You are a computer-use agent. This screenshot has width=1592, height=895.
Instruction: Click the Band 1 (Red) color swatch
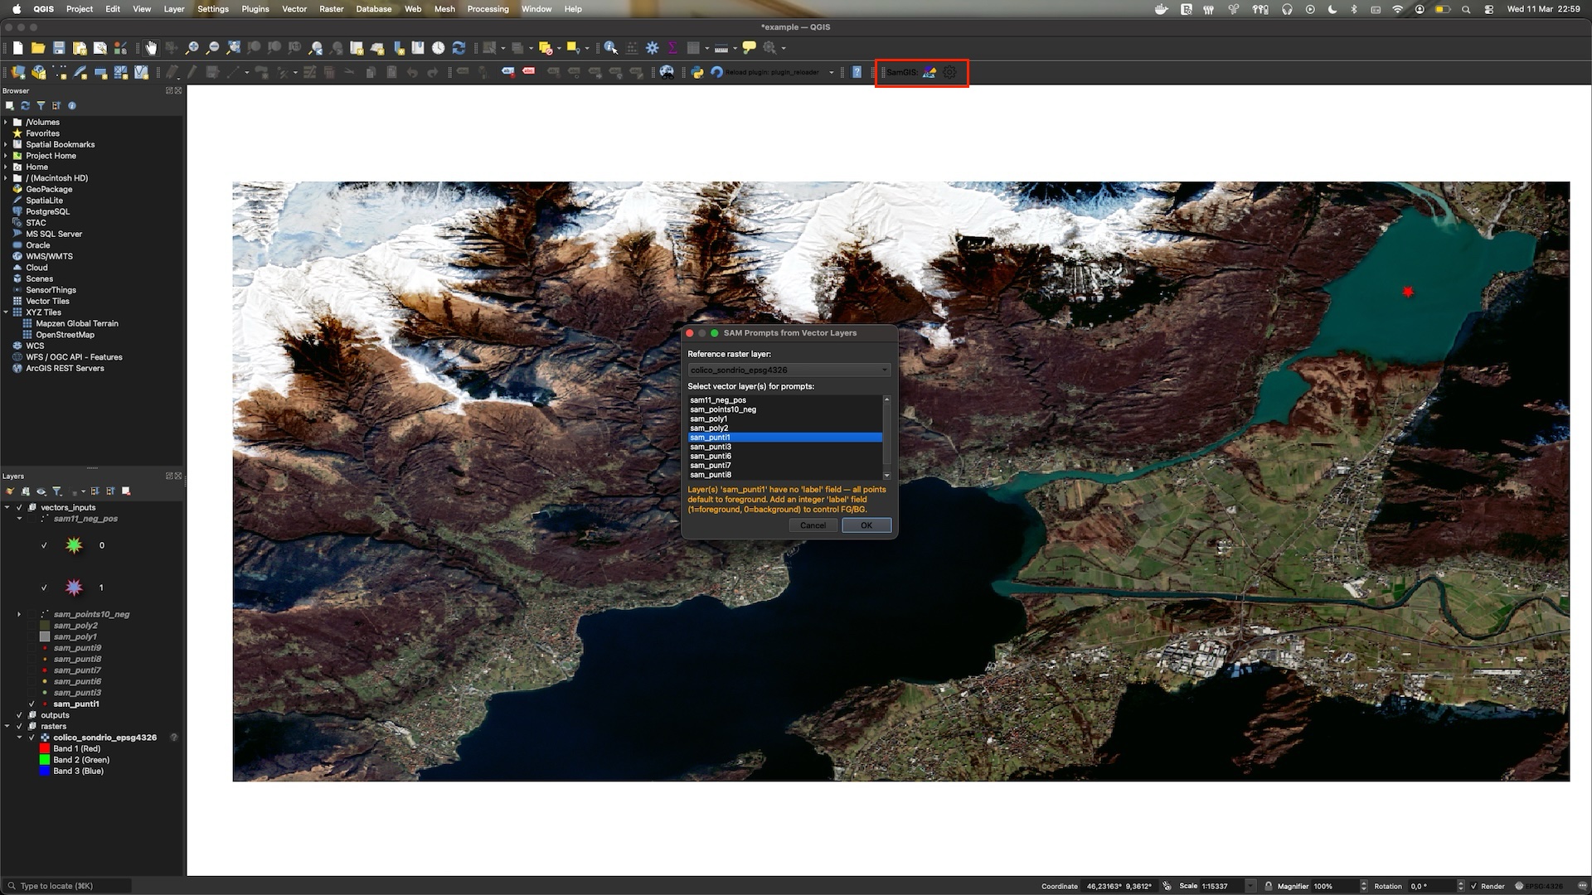[45, 748]
